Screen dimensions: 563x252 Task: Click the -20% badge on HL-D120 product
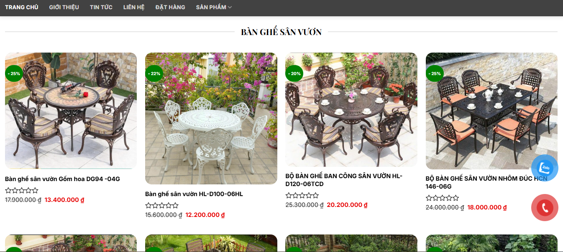coord(294,73)
